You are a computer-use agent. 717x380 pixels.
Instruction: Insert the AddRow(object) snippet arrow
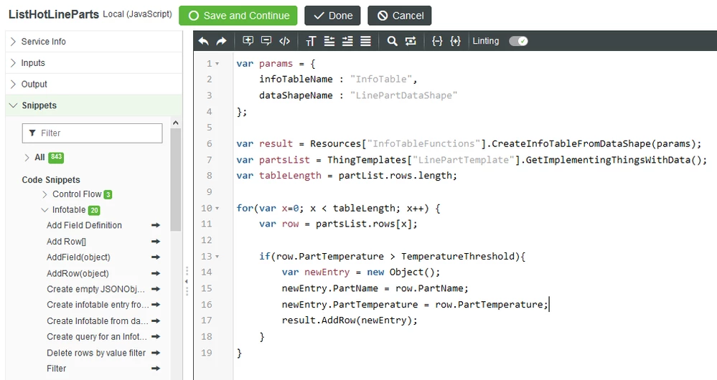pos(156,273)
